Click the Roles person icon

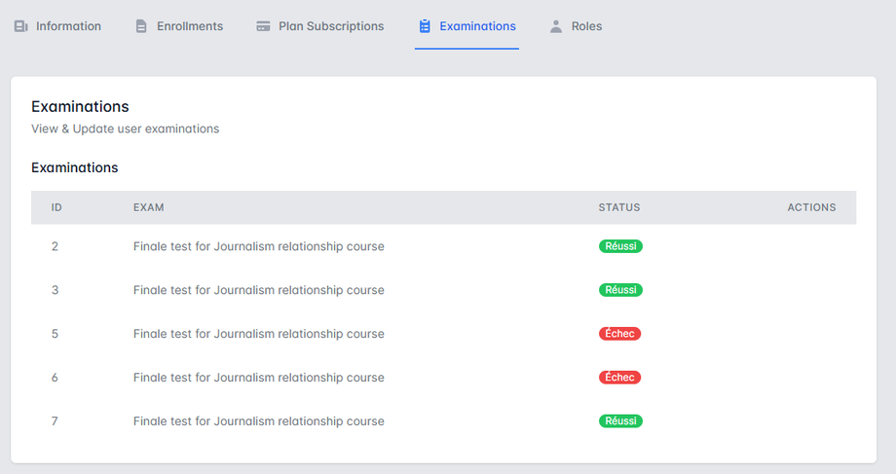tap(556, 26)
